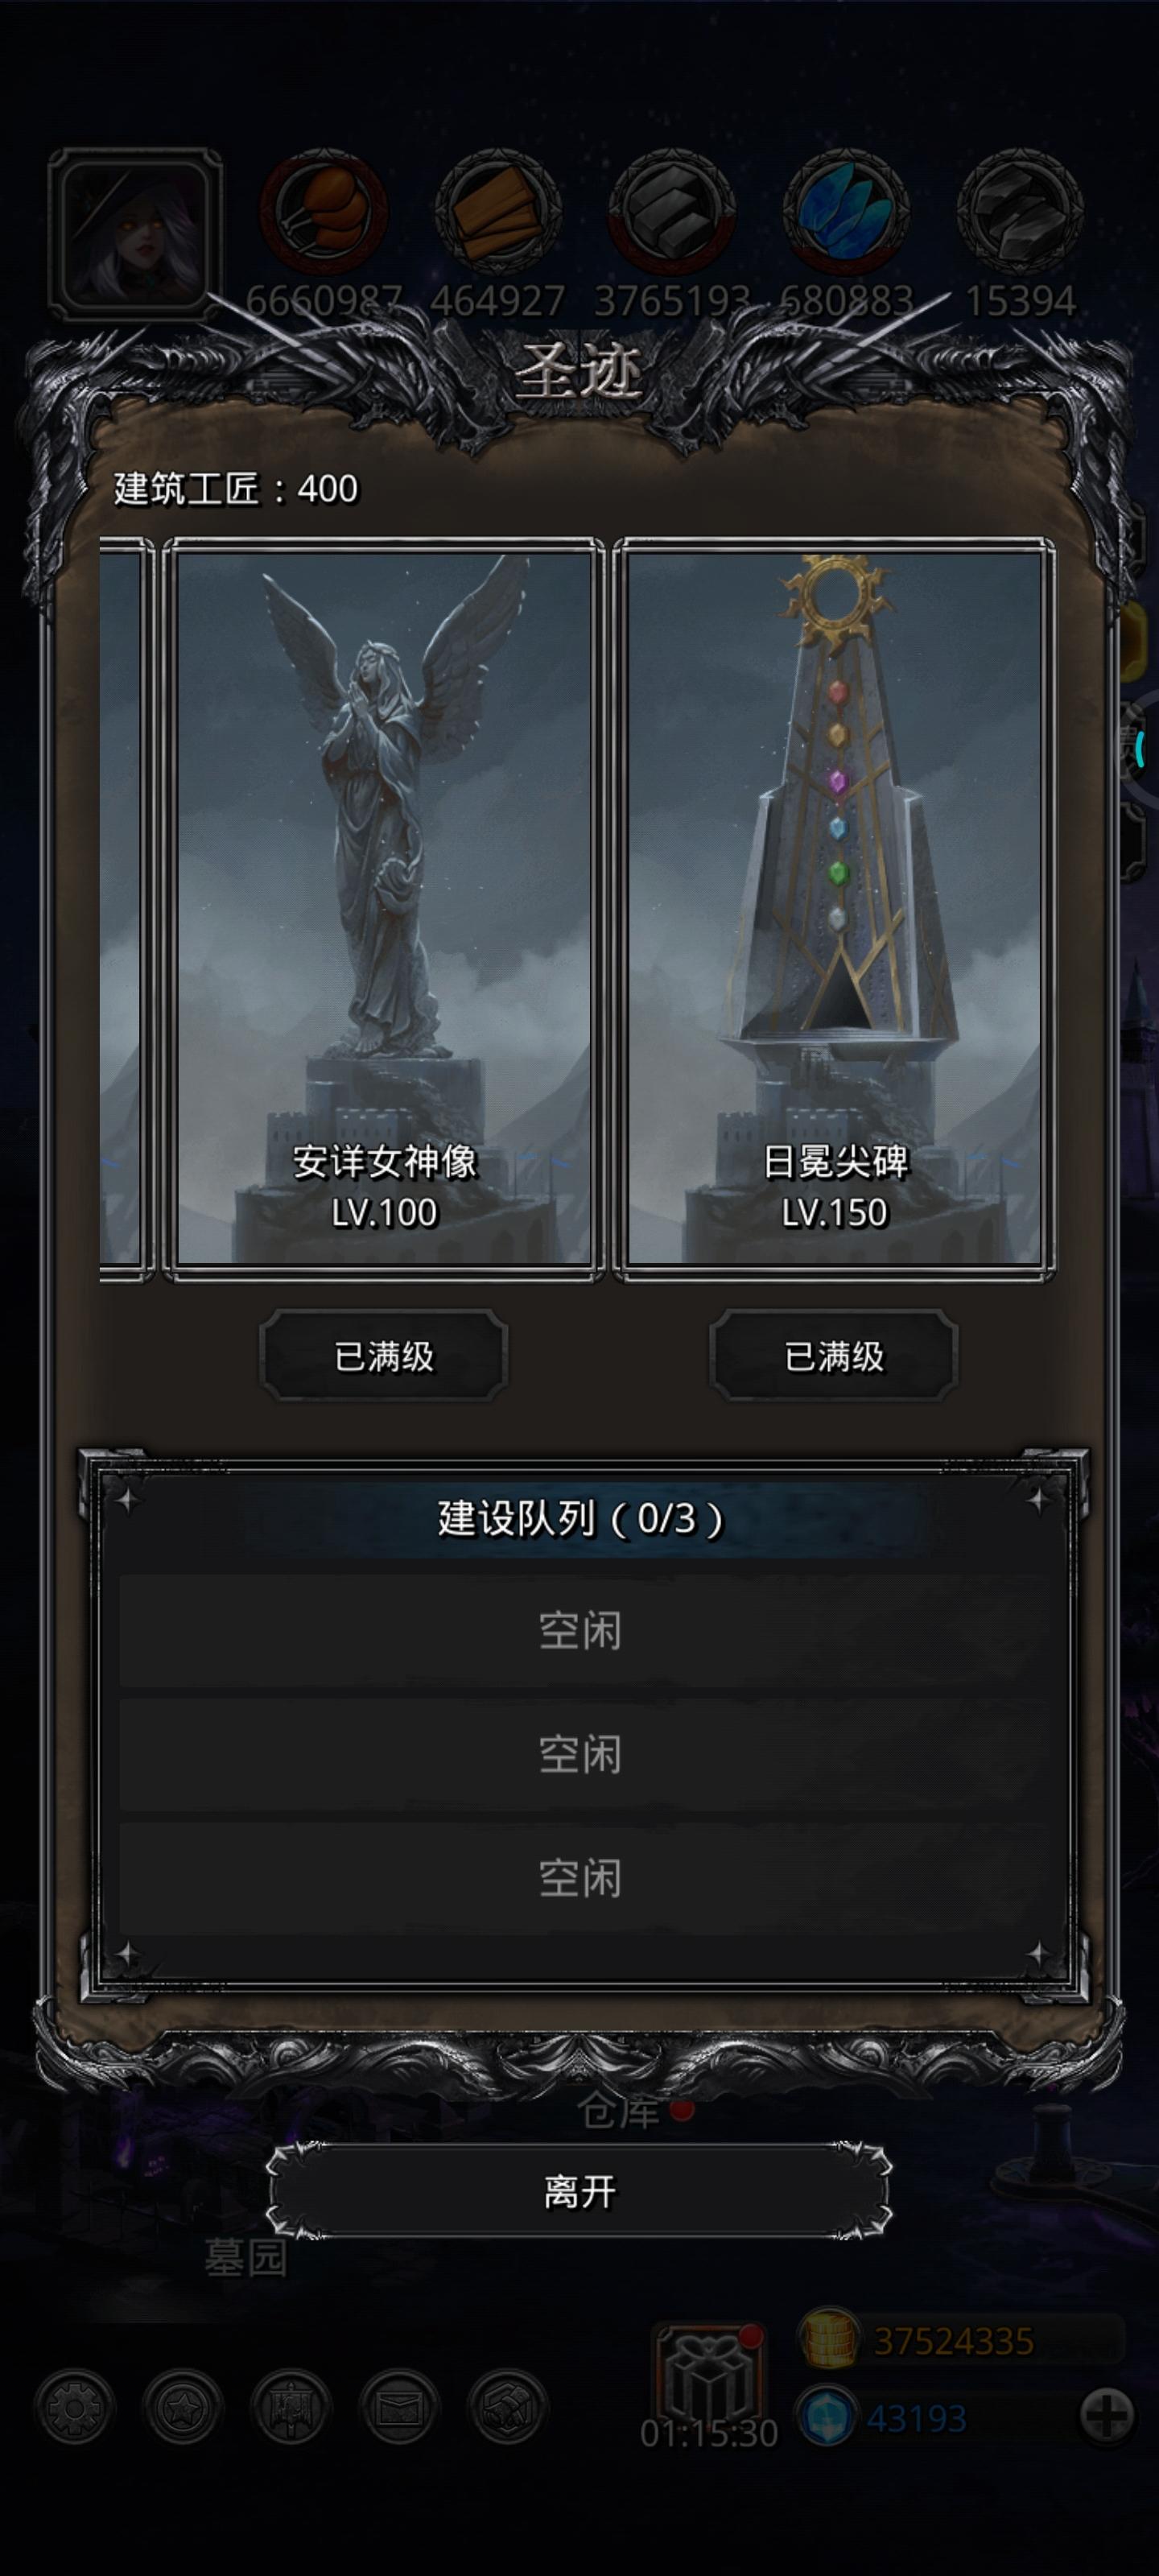Select the 日冕尖碑 obelisk card
Screen dimensions: 1159x2576
[x=834, y=910]
